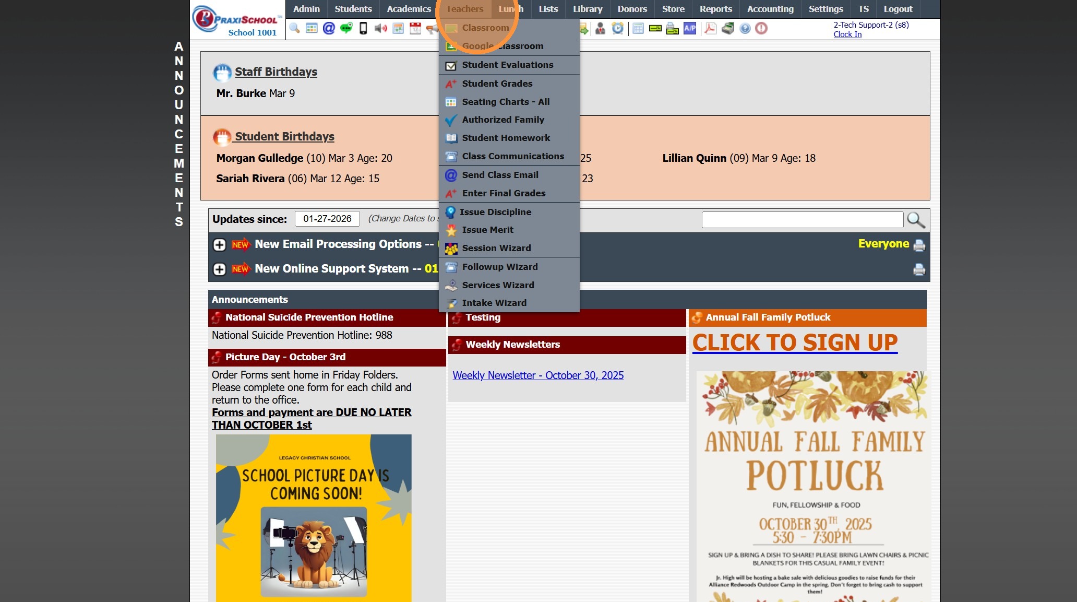
Task: Open Weekly Newsletter October 30 link
Action: (x=538, y=375)
